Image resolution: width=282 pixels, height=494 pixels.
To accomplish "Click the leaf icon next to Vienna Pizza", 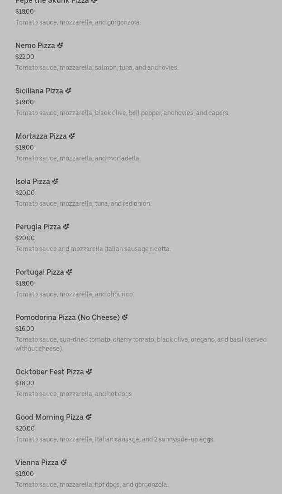I will (64, 462).
